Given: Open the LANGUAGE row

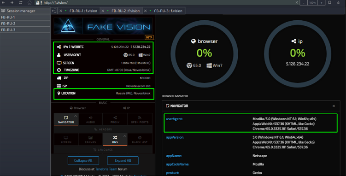Looking at the screenshot, I should click(x=103, y=150).
